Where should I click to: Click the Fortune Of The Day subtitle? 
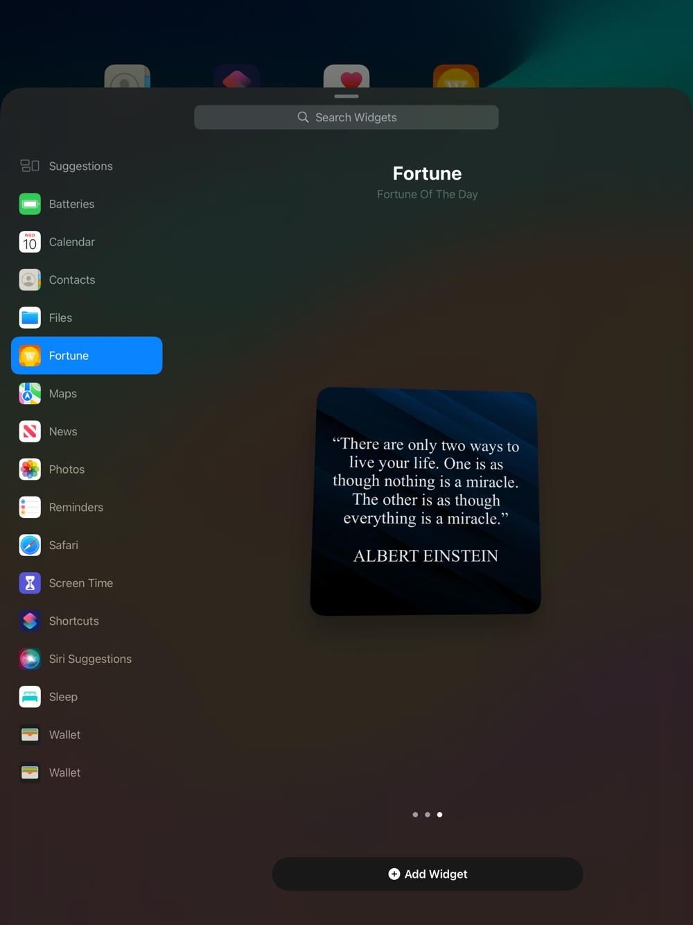click(x=428, y=194)
